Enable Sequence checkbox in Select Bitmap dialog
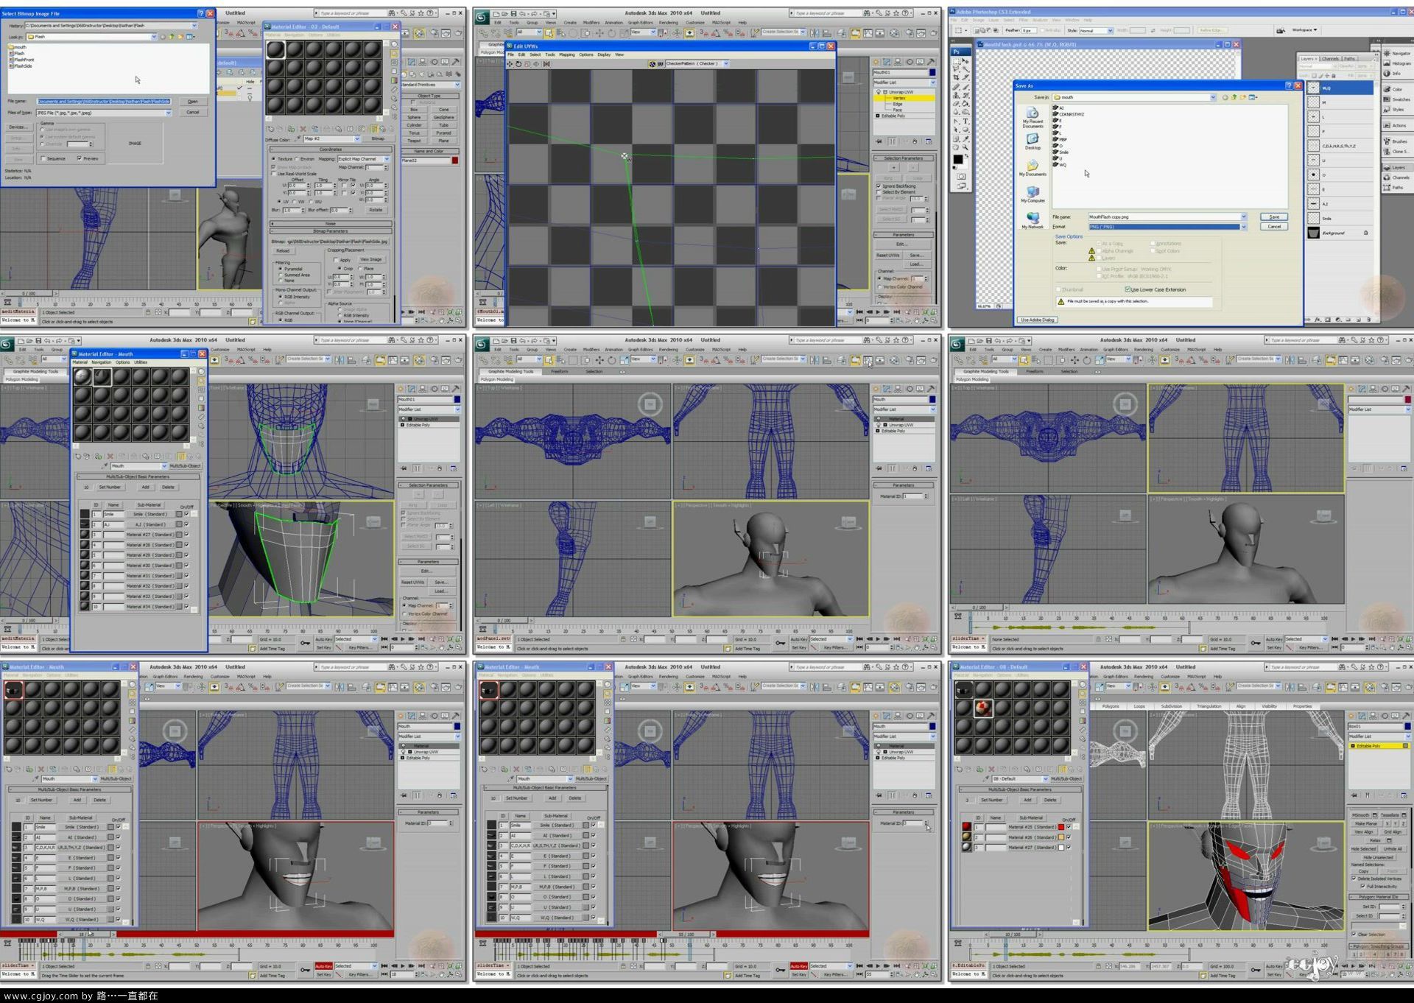Screen dimensions: 1414x1003 tap(43, 158)
